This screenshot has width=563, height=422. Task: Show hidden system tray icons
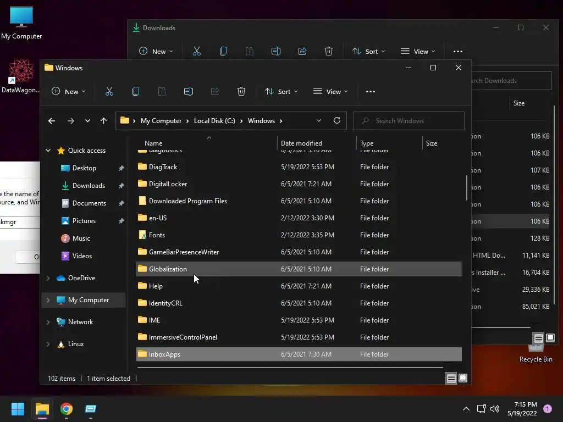click(x=466, y=409)
